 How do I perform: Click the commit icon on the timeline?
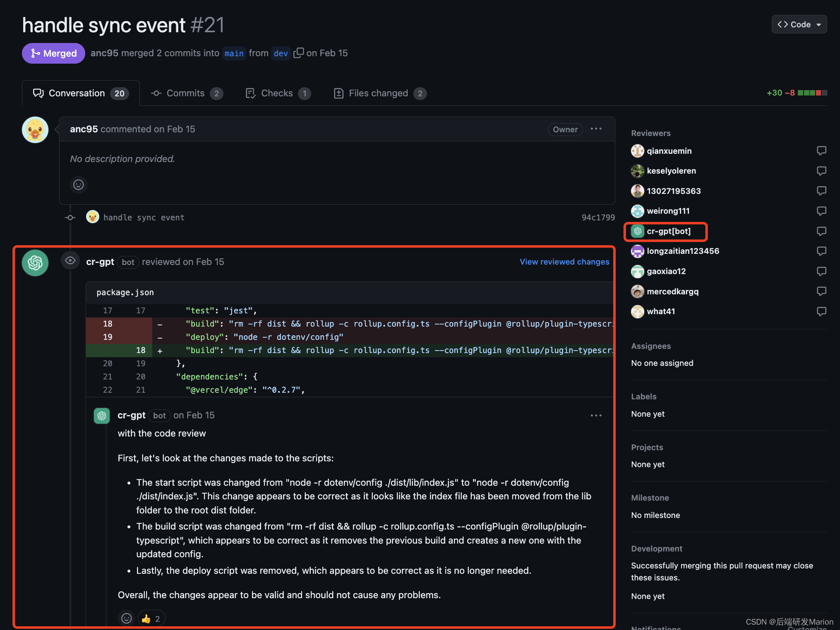[x=70, y=217]
